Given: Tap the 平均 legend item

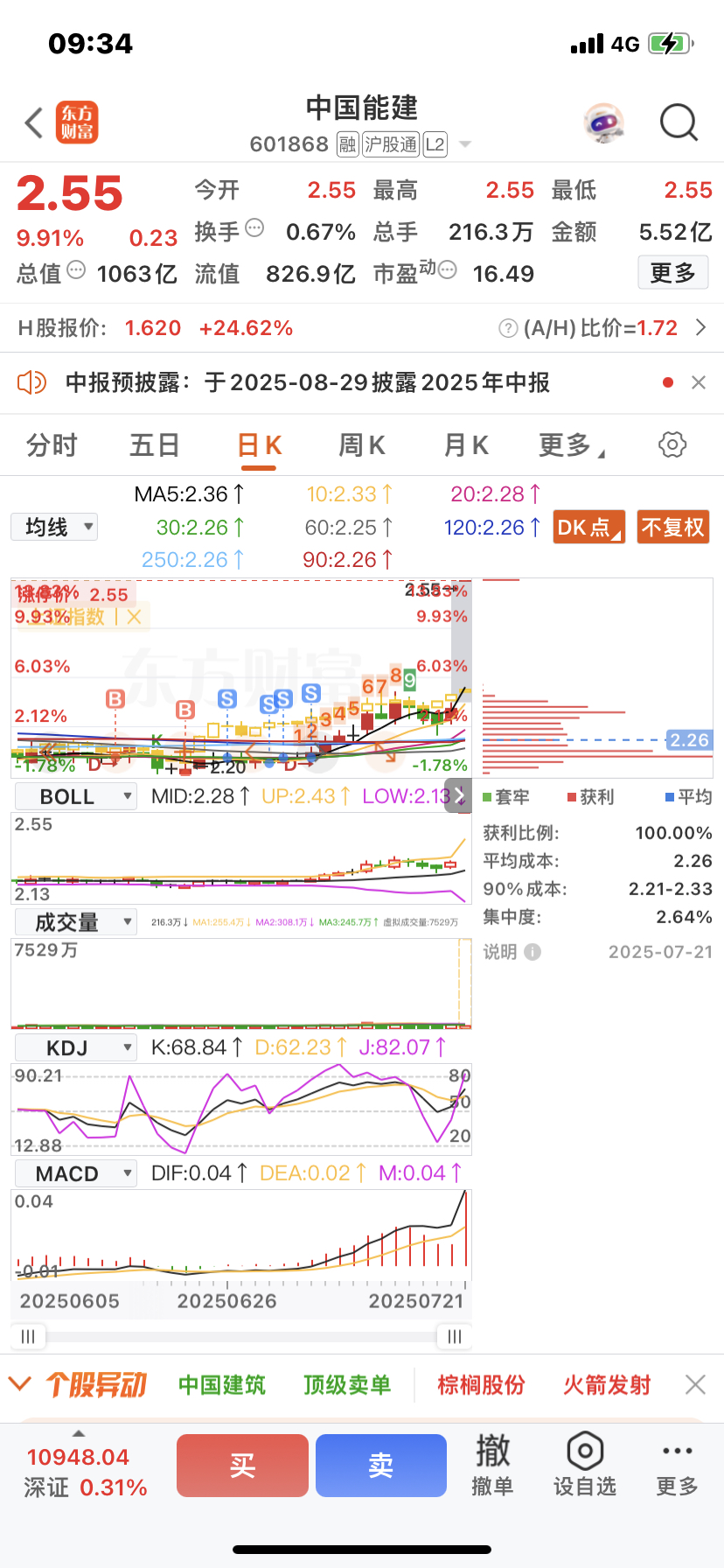Looking at the screenshot, I should pyautogui.click(x=689, y=797).
